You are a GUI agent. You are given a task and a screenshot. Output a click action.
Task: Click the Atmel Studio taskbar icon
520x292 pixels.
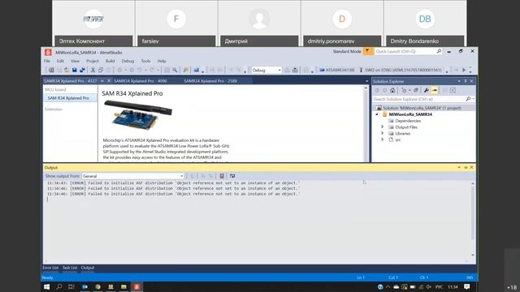click(x=136, y=286)
